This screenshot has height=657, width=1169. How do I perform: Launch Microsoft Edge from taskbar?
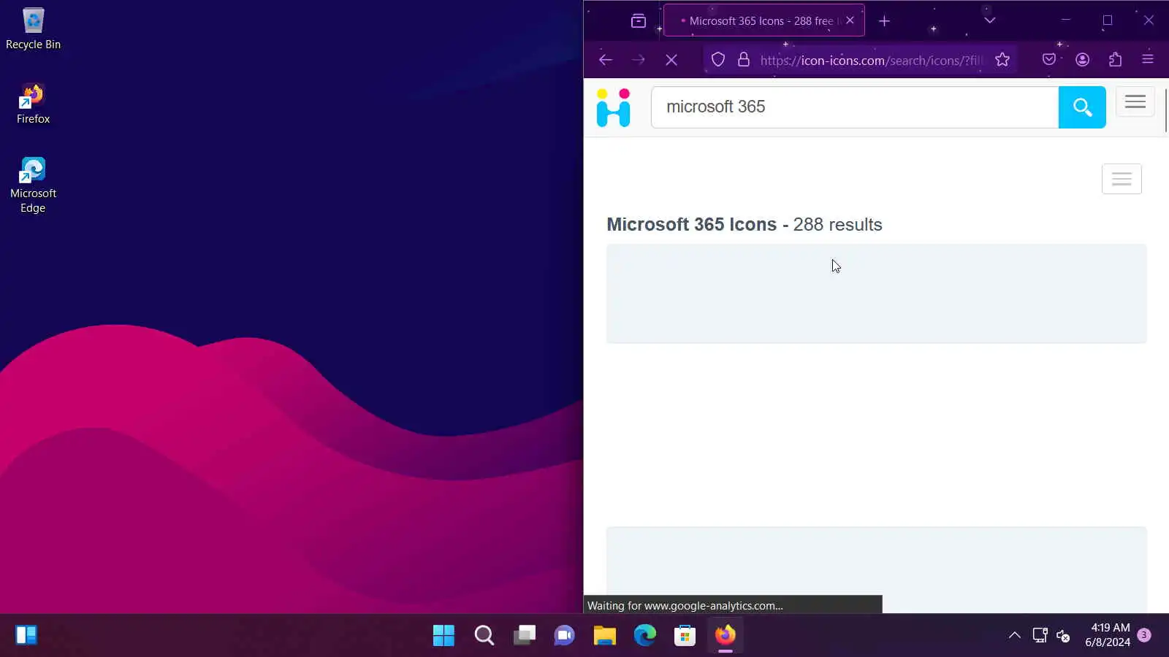[644, 635]
